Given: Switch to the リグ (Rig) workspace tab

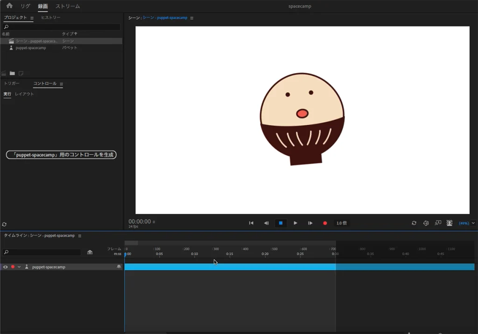Looking at the screenshot, I should [x=25, y=6].
